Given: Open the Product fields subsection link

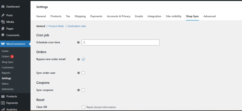Looking at the screenshot, I should coord(56,26).
